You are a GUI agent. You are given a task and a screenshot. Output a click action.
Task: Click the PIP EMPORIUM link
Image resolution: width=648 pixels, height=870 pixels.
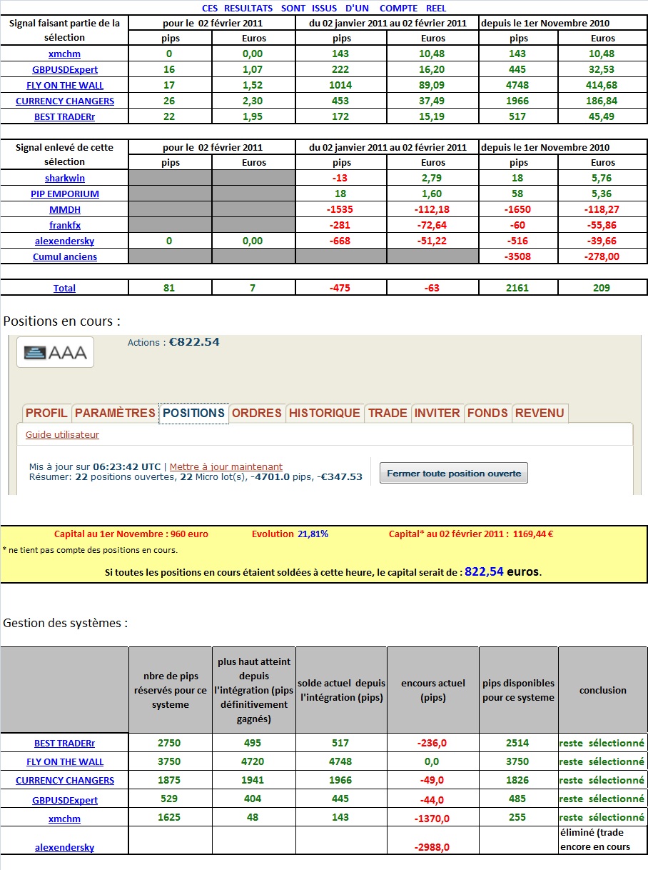[65, 194]
